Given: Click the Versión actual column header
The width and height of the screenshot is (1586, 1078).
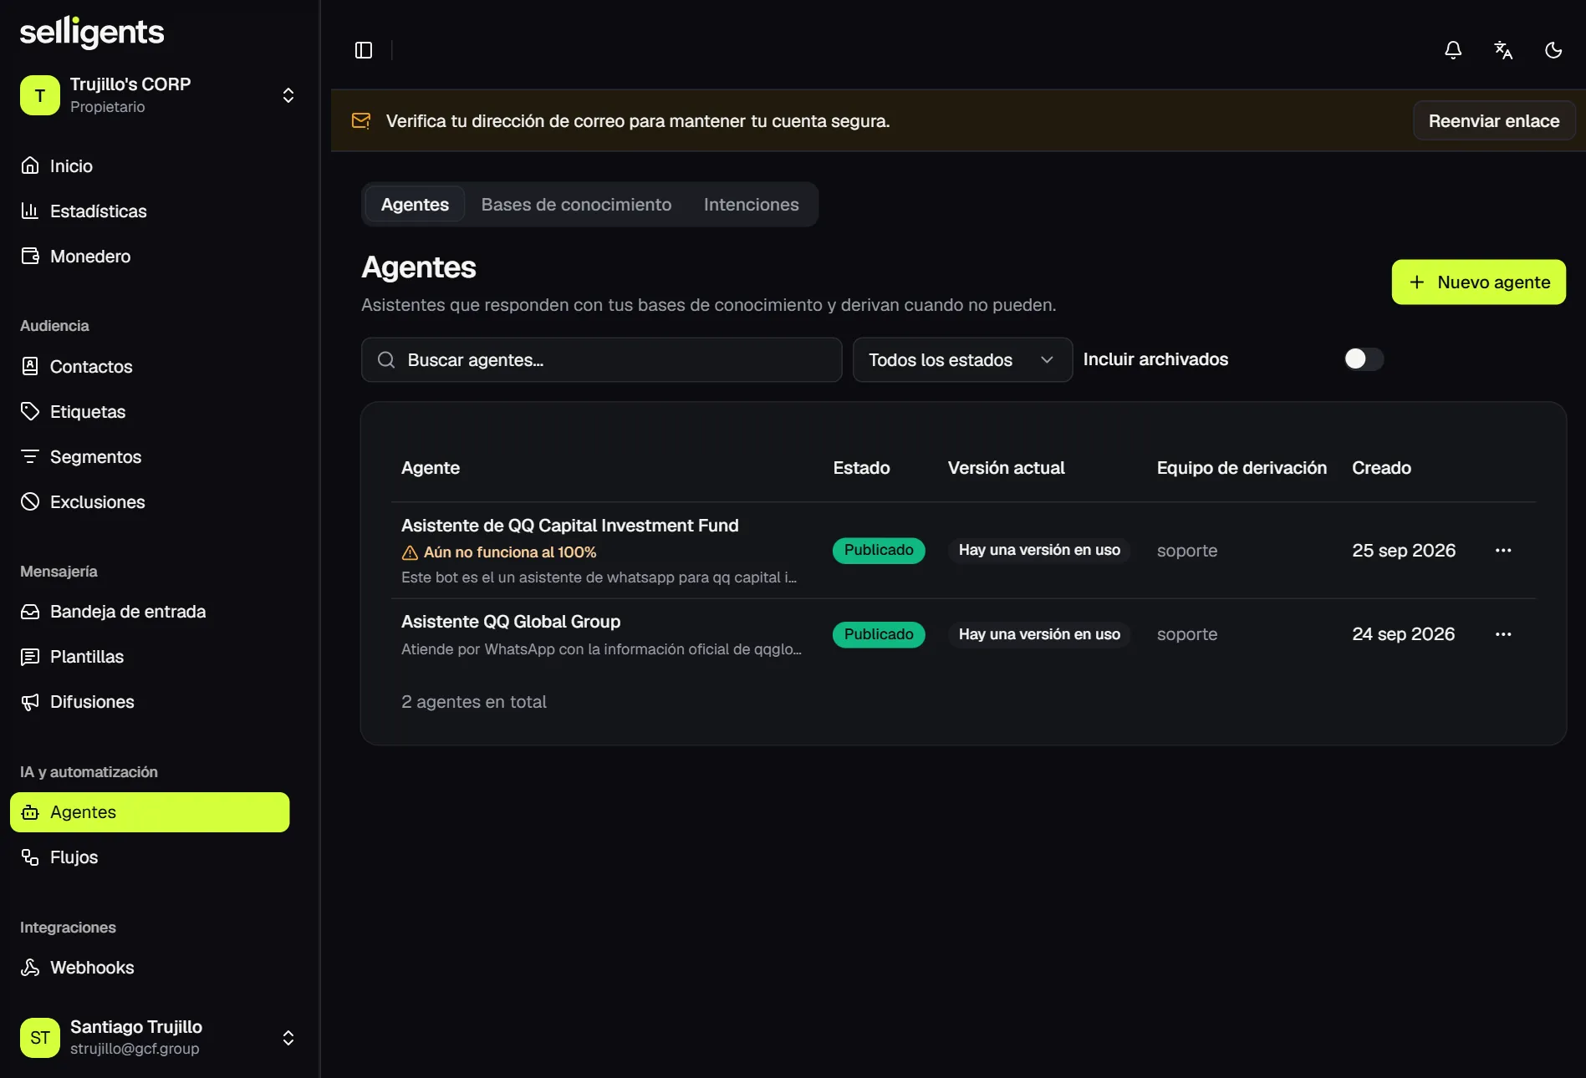Looking at the screenshot, I should [x=1006, y=468].
